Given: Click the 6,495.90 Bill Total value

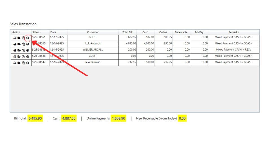Looking at the screenshot, I should point(35,119).
